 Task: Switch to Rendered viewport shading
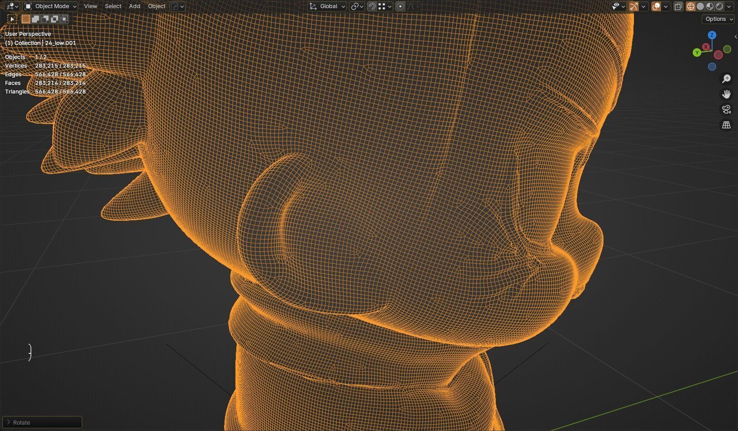click(719, 6)
